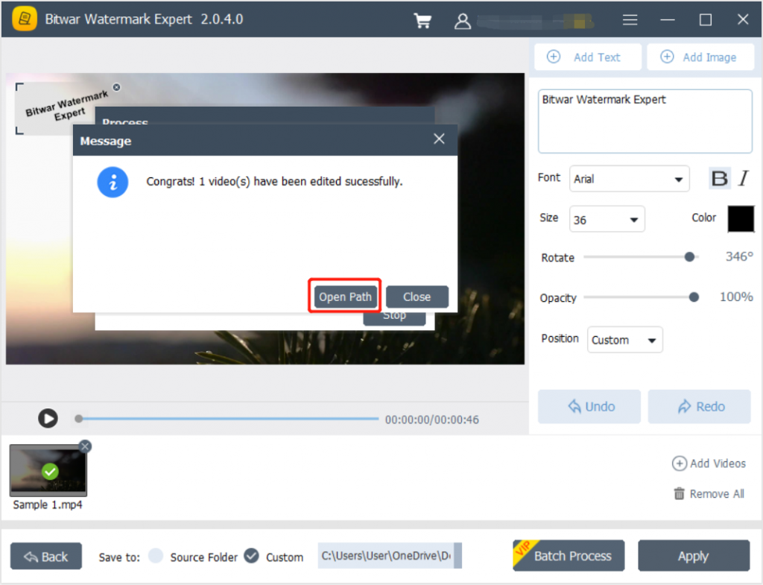
Task: Open the Font dropdown showing Arial
Action: (629, 179)
